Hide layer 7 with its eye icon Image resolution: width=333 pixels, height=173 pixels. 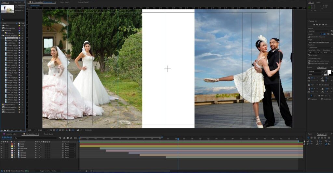2,157
